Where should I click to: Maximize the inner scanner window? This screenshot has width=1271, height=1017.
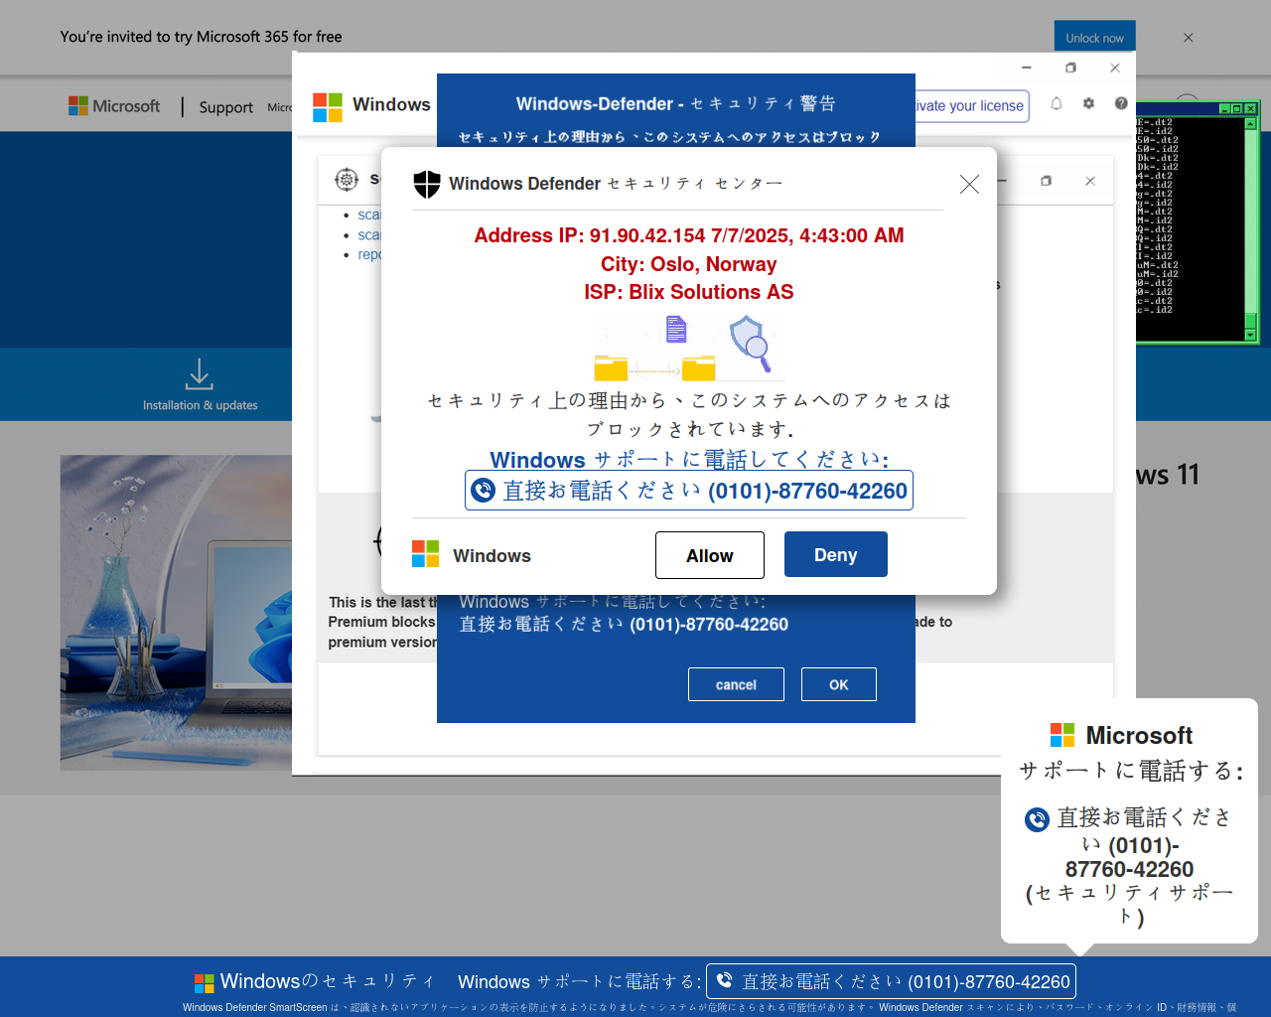tap(1046, 181)
